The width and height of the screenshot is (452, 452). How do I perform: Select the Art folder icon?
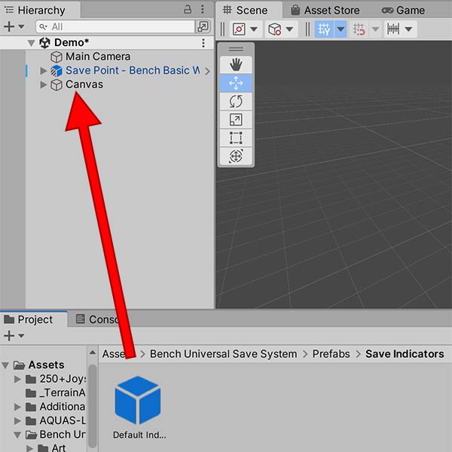click(43, 448)
